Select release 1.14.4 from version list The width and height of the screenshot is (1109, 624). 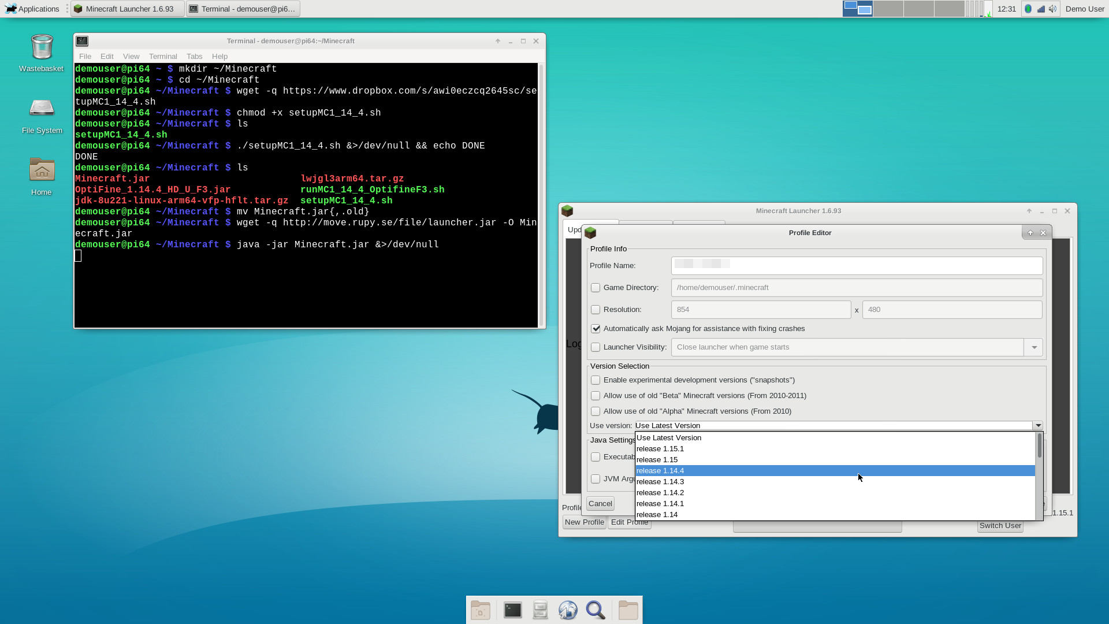(660, 471)
